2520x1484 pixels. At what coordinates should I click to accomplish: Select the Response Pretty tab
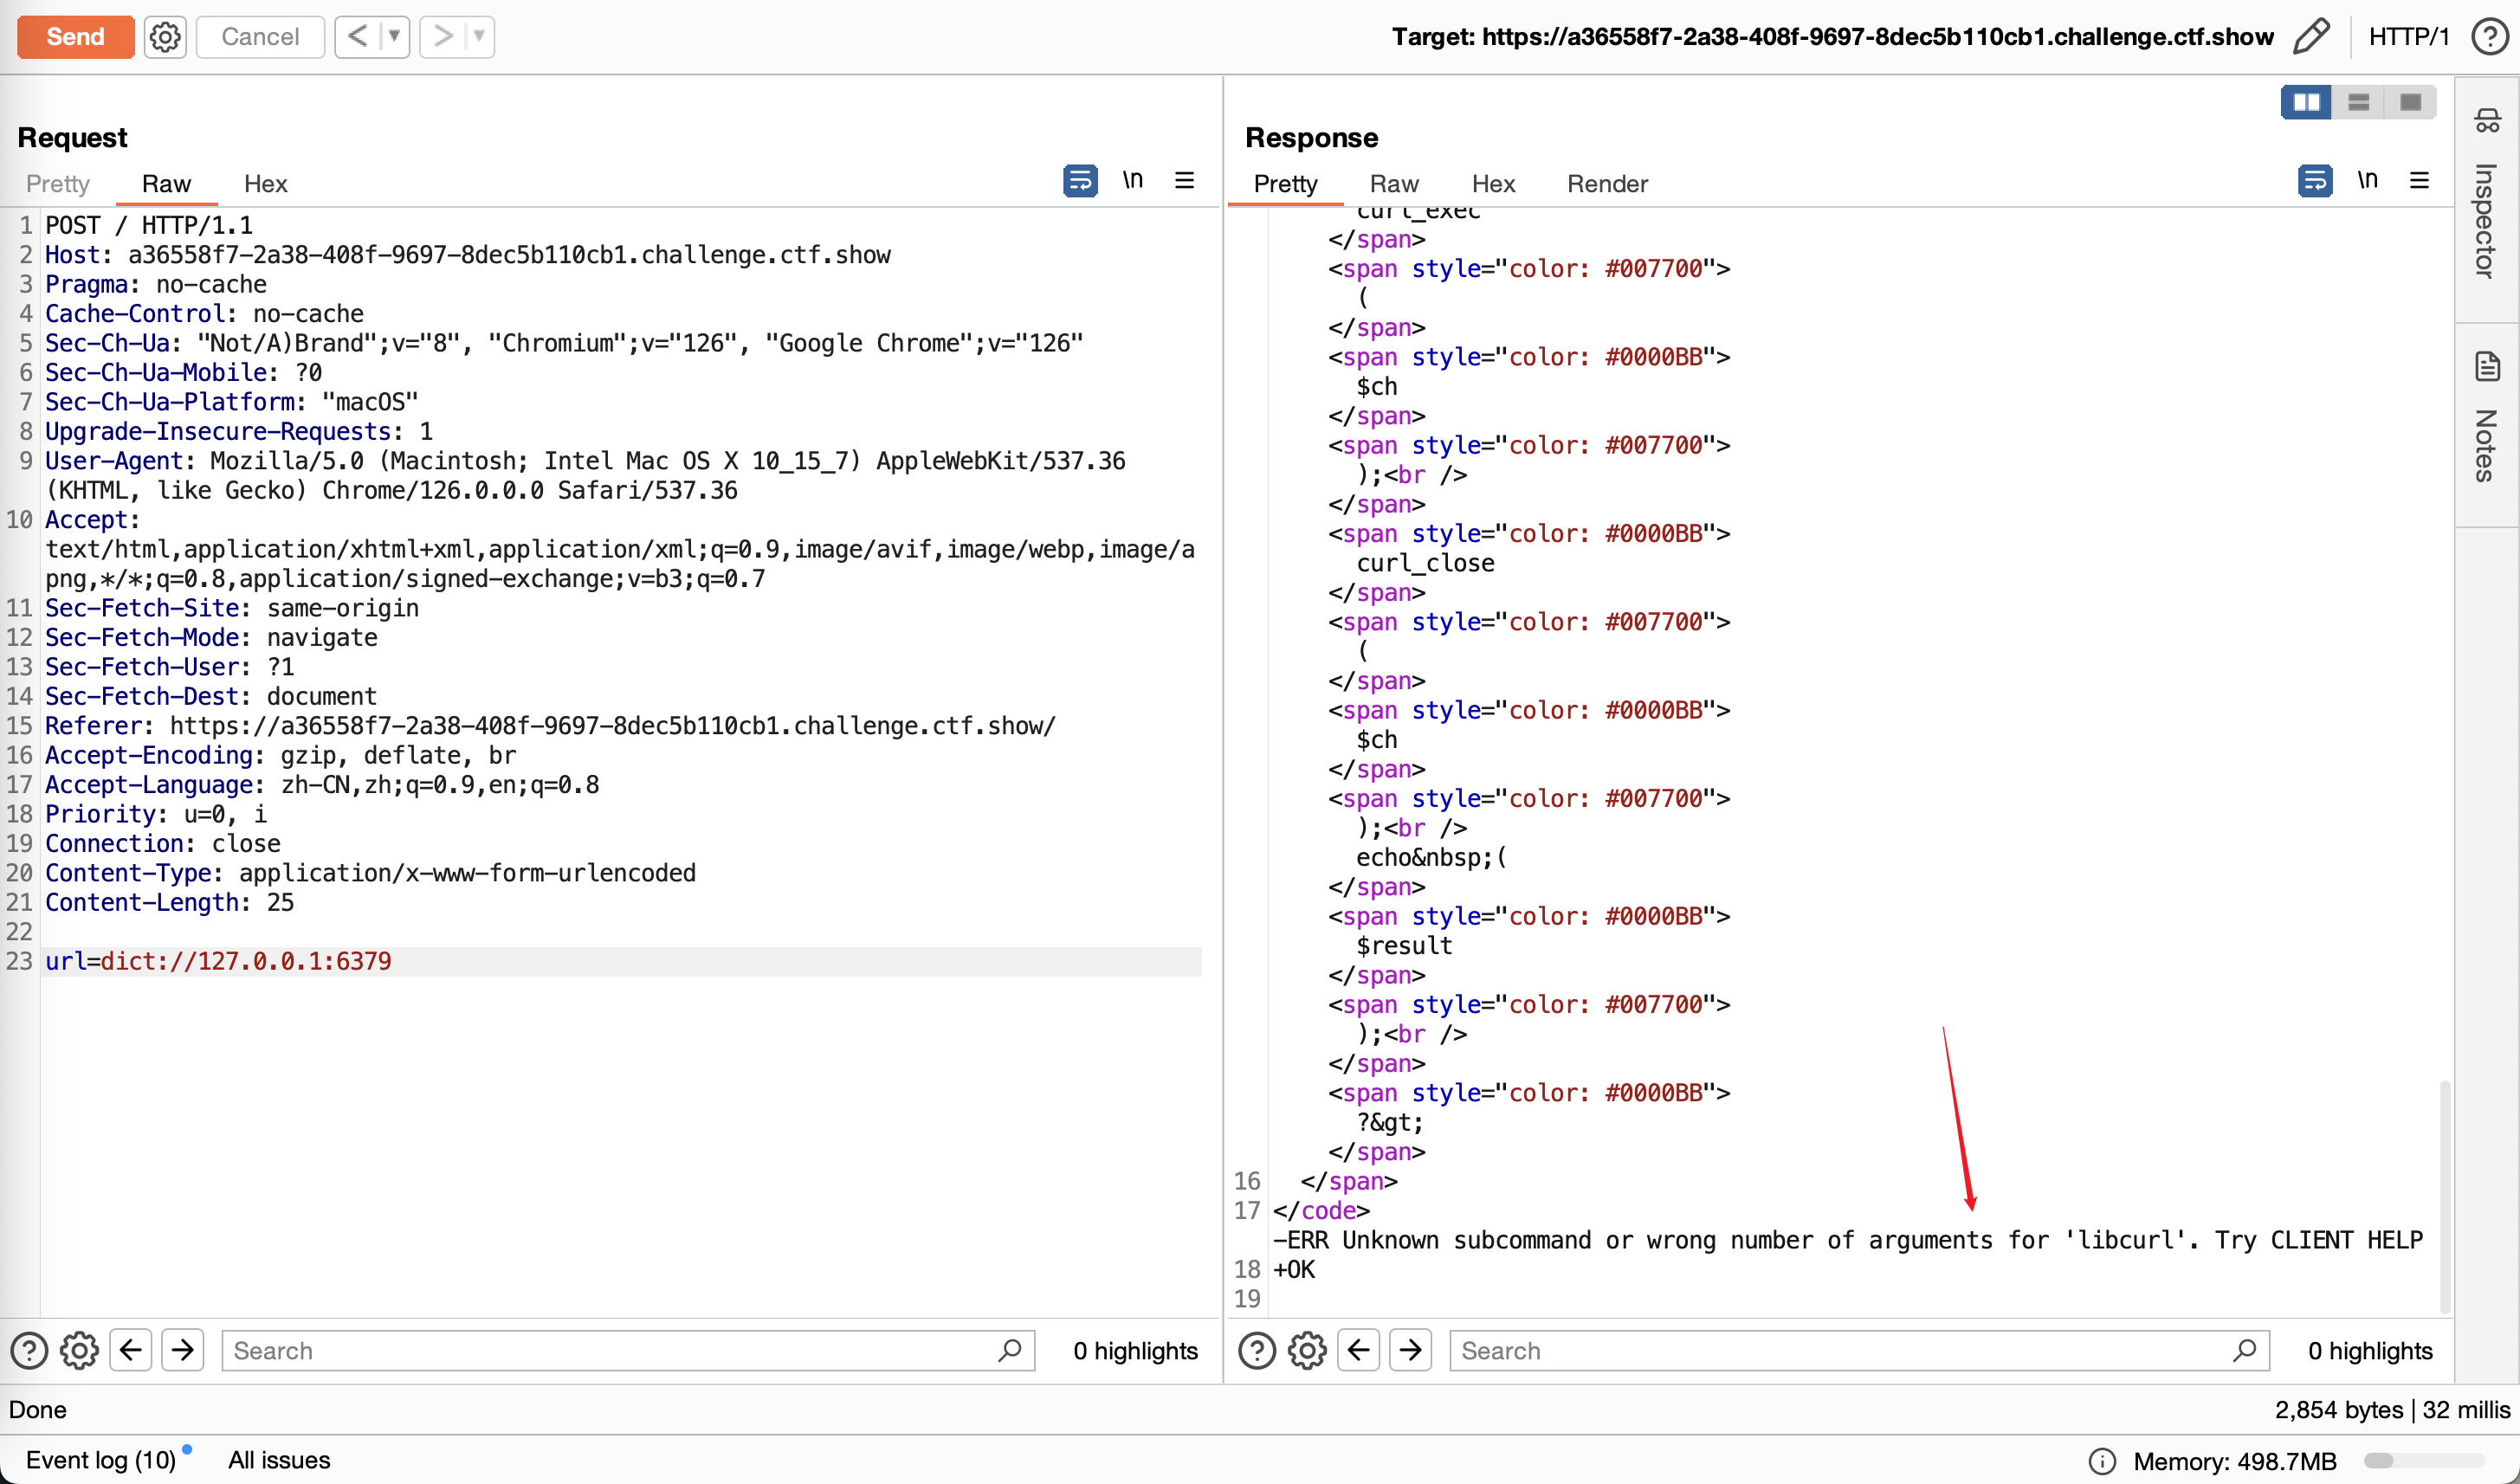tap(1286, 184)
